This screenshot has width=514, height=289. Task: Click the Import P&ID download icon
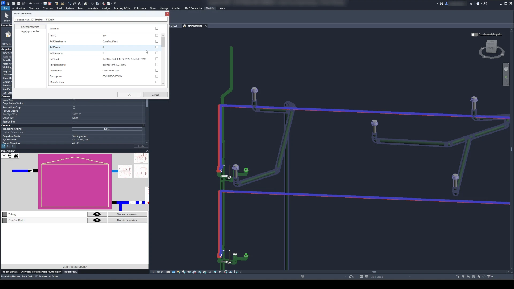click(x=4, y=156)
